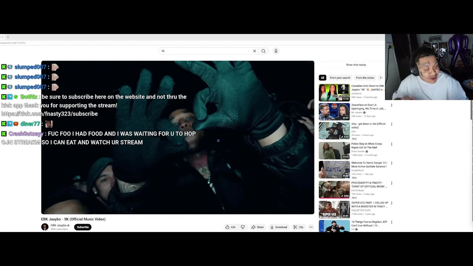Open options for 2euceface video
The height and width of the screenshot is (266, 473).
(x=391, y=105)
